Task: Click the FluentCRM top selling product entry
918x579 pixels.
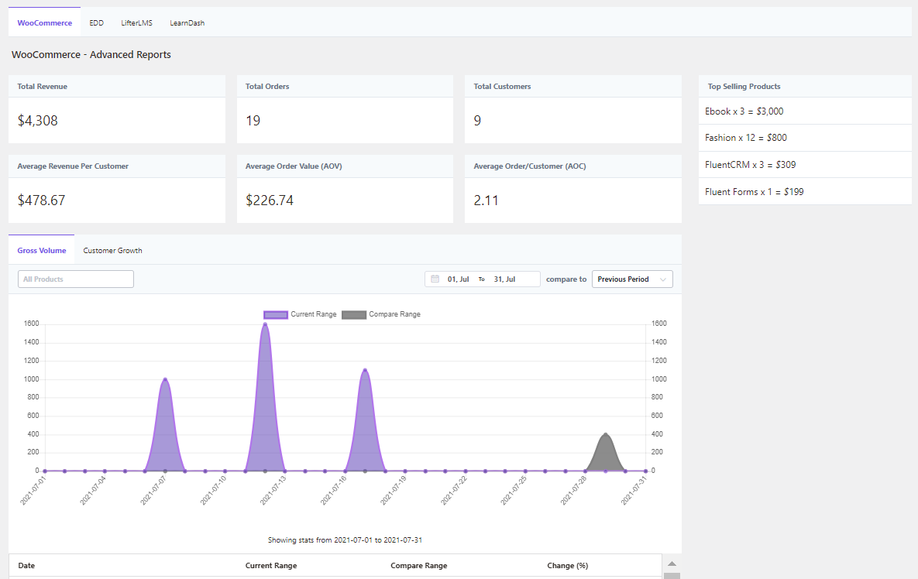Action: coord(804,165)
